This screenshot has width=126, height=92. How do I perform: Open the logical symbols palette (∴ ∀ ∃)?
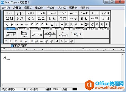click(x=63, y=13)
